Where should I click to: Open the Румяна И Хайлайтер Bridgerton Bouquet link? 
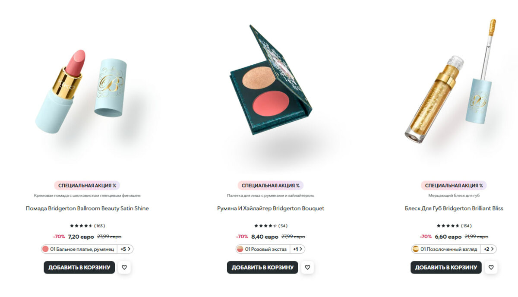(x=271, y=209)
